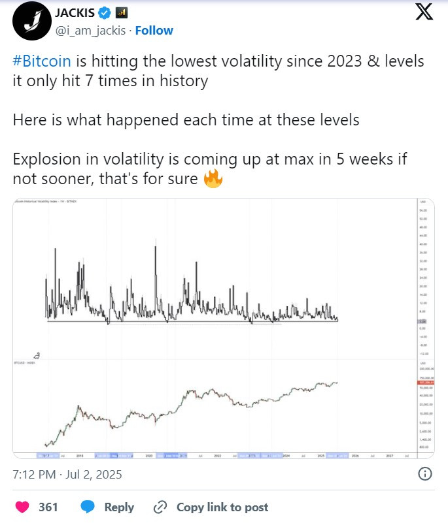Image resolution: width=448 pixels, height=523 pixels.
Task: Click the Copy link to post text
Action: [222, 507]
